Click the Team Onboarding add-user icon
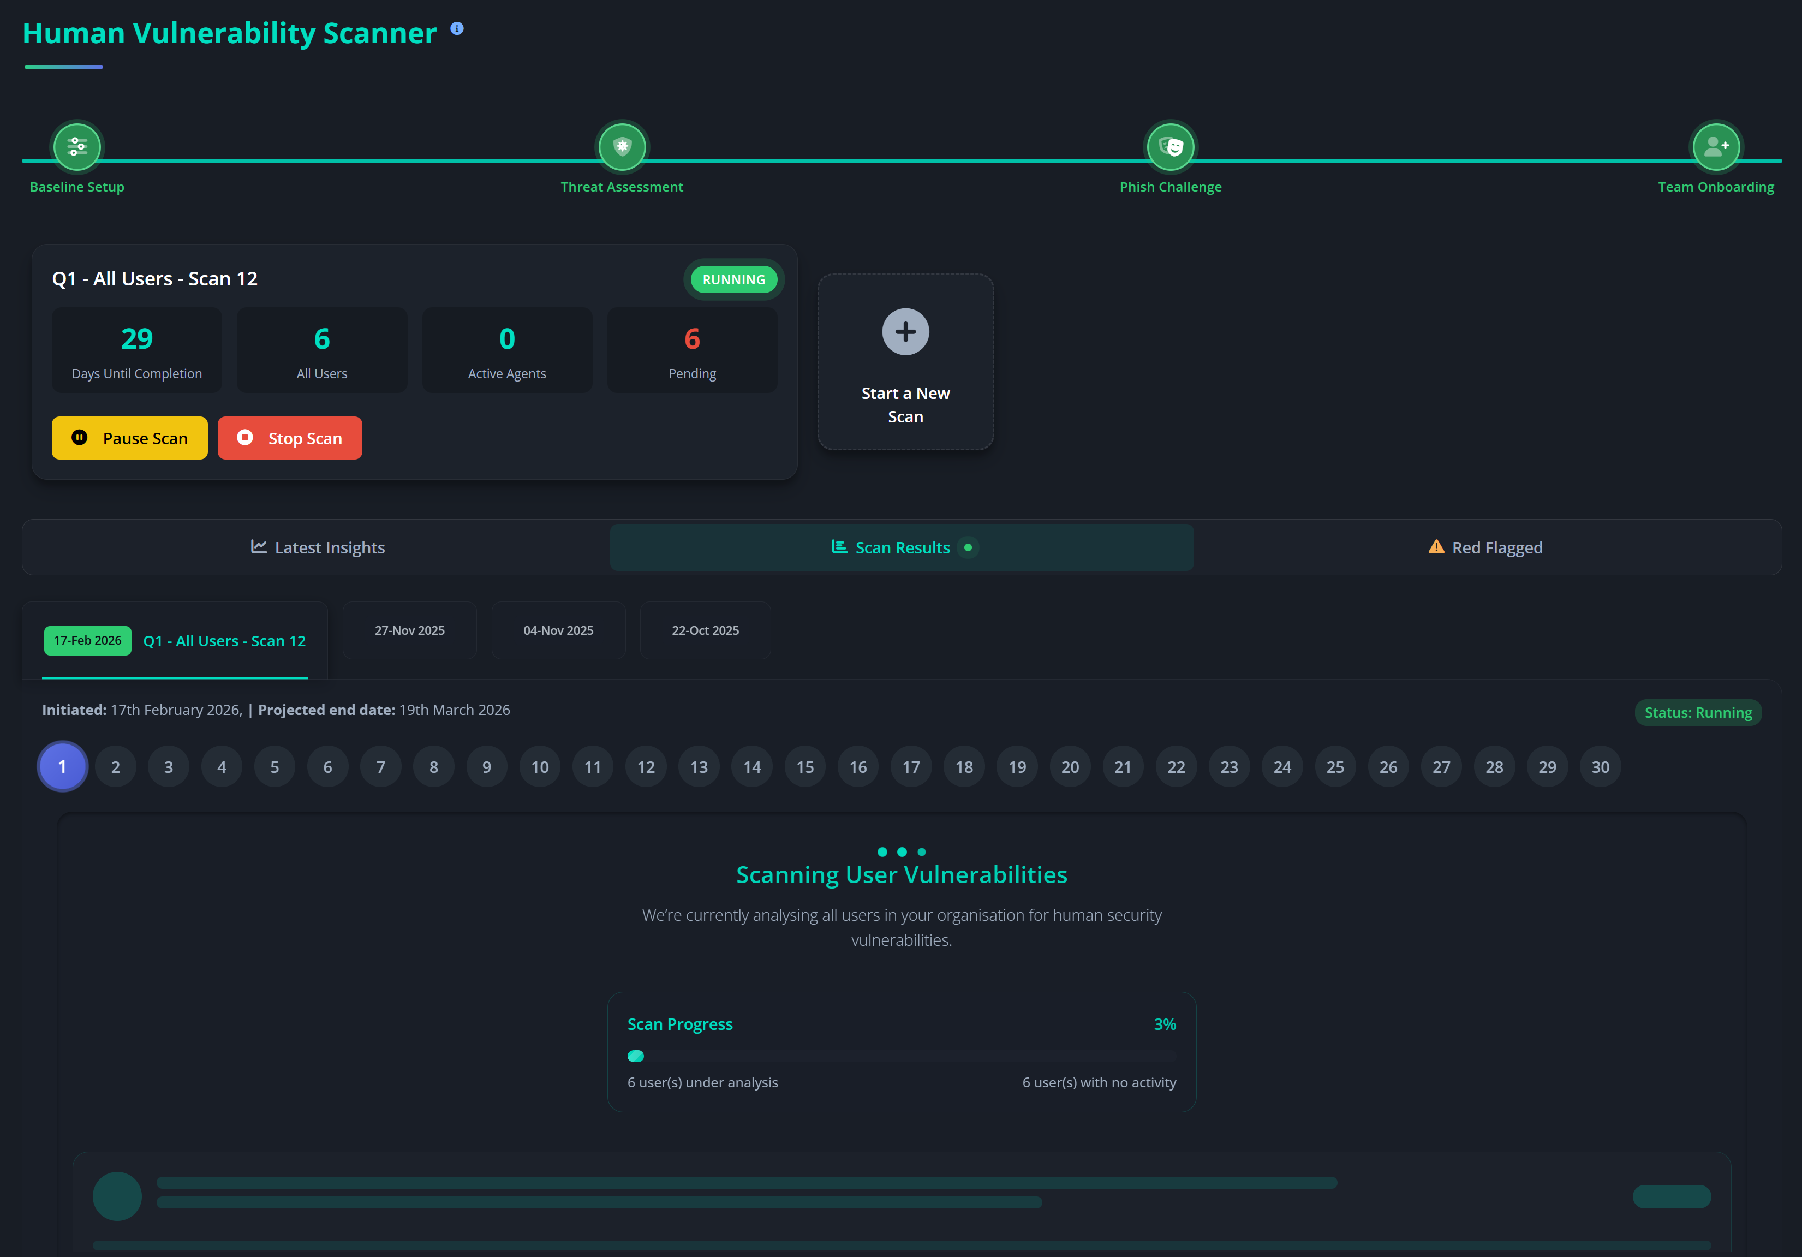 (1716, 147)
